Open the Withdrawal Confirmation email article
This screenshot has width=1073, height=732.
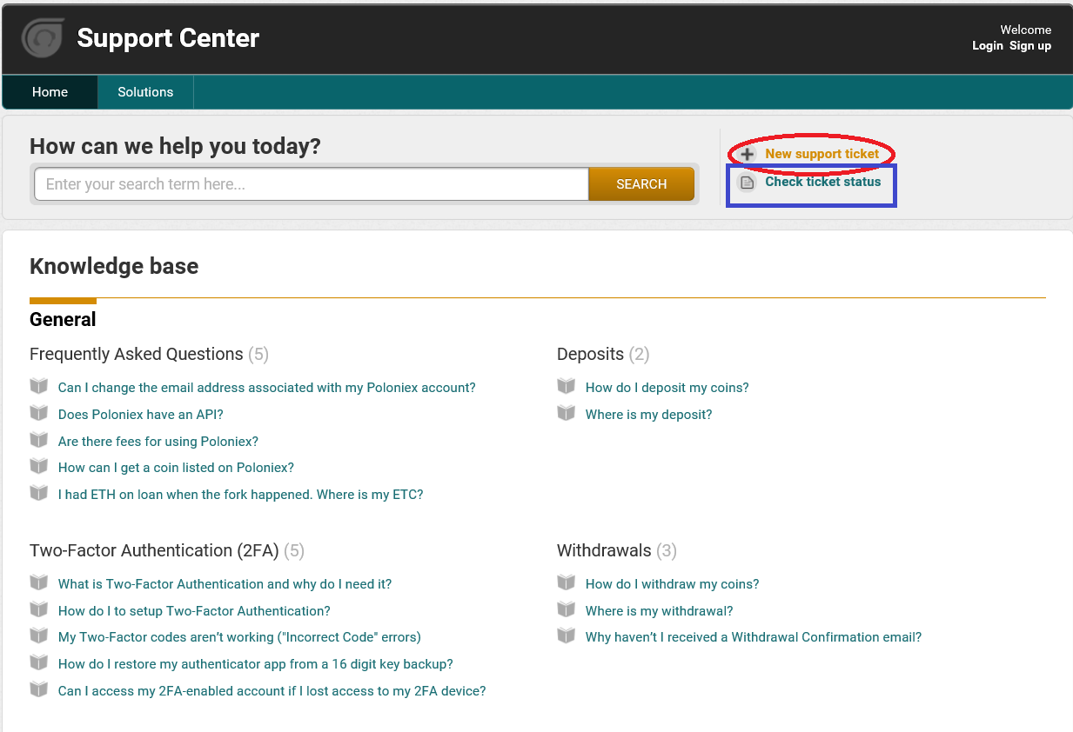point(753,637)
